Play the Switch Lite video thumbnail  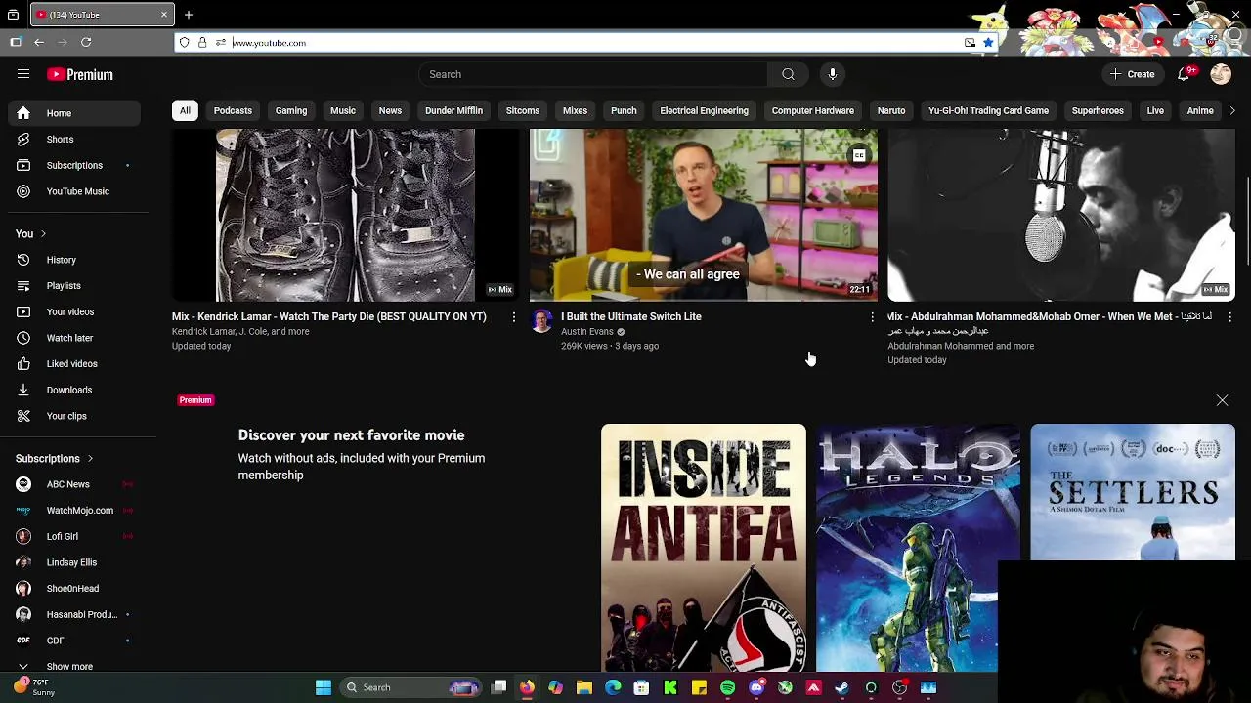point(704,215)
